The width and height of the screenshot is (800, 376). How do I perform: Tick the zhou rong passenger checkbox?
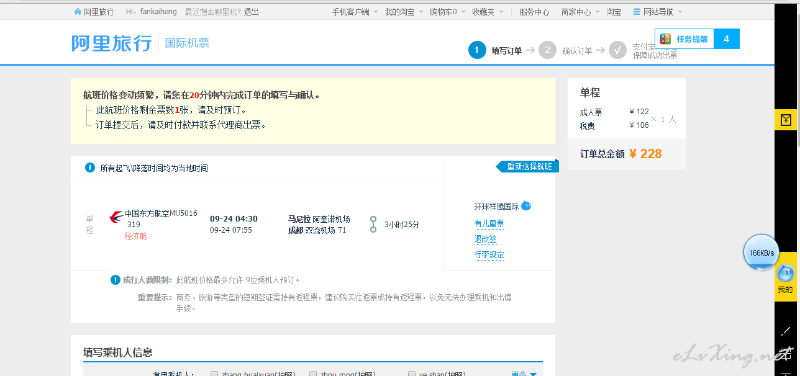coord(313,374)
